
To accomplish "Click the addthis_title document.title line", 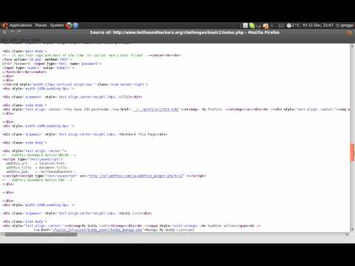I will pos(37,168).
